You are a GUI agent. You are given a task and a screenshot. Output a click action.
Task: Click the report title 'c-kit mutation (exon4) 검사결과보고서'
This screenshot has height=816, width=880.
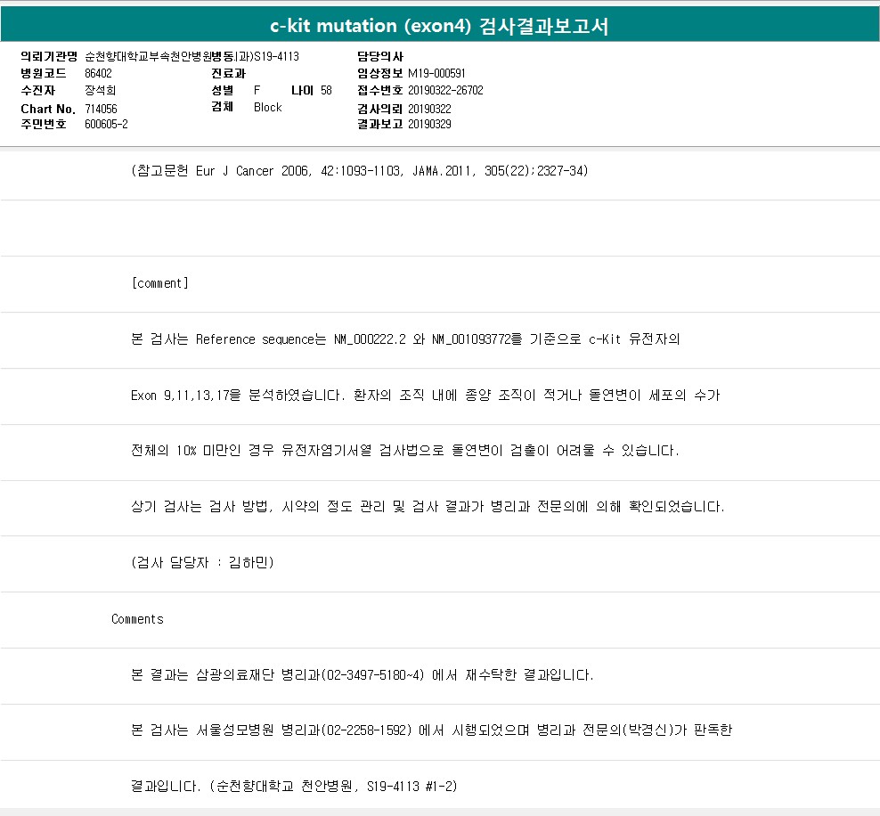tap(439, 26)
